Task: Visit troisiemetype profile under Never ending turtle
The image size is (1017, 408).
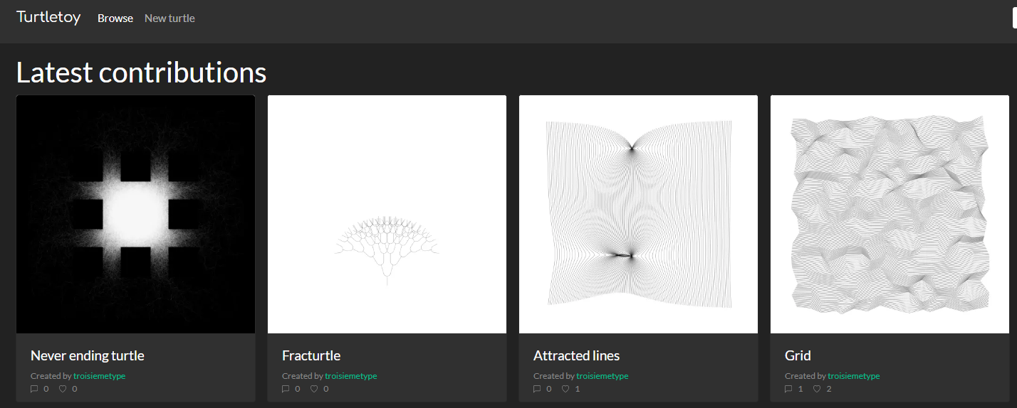Action: [x=99, y=376]
